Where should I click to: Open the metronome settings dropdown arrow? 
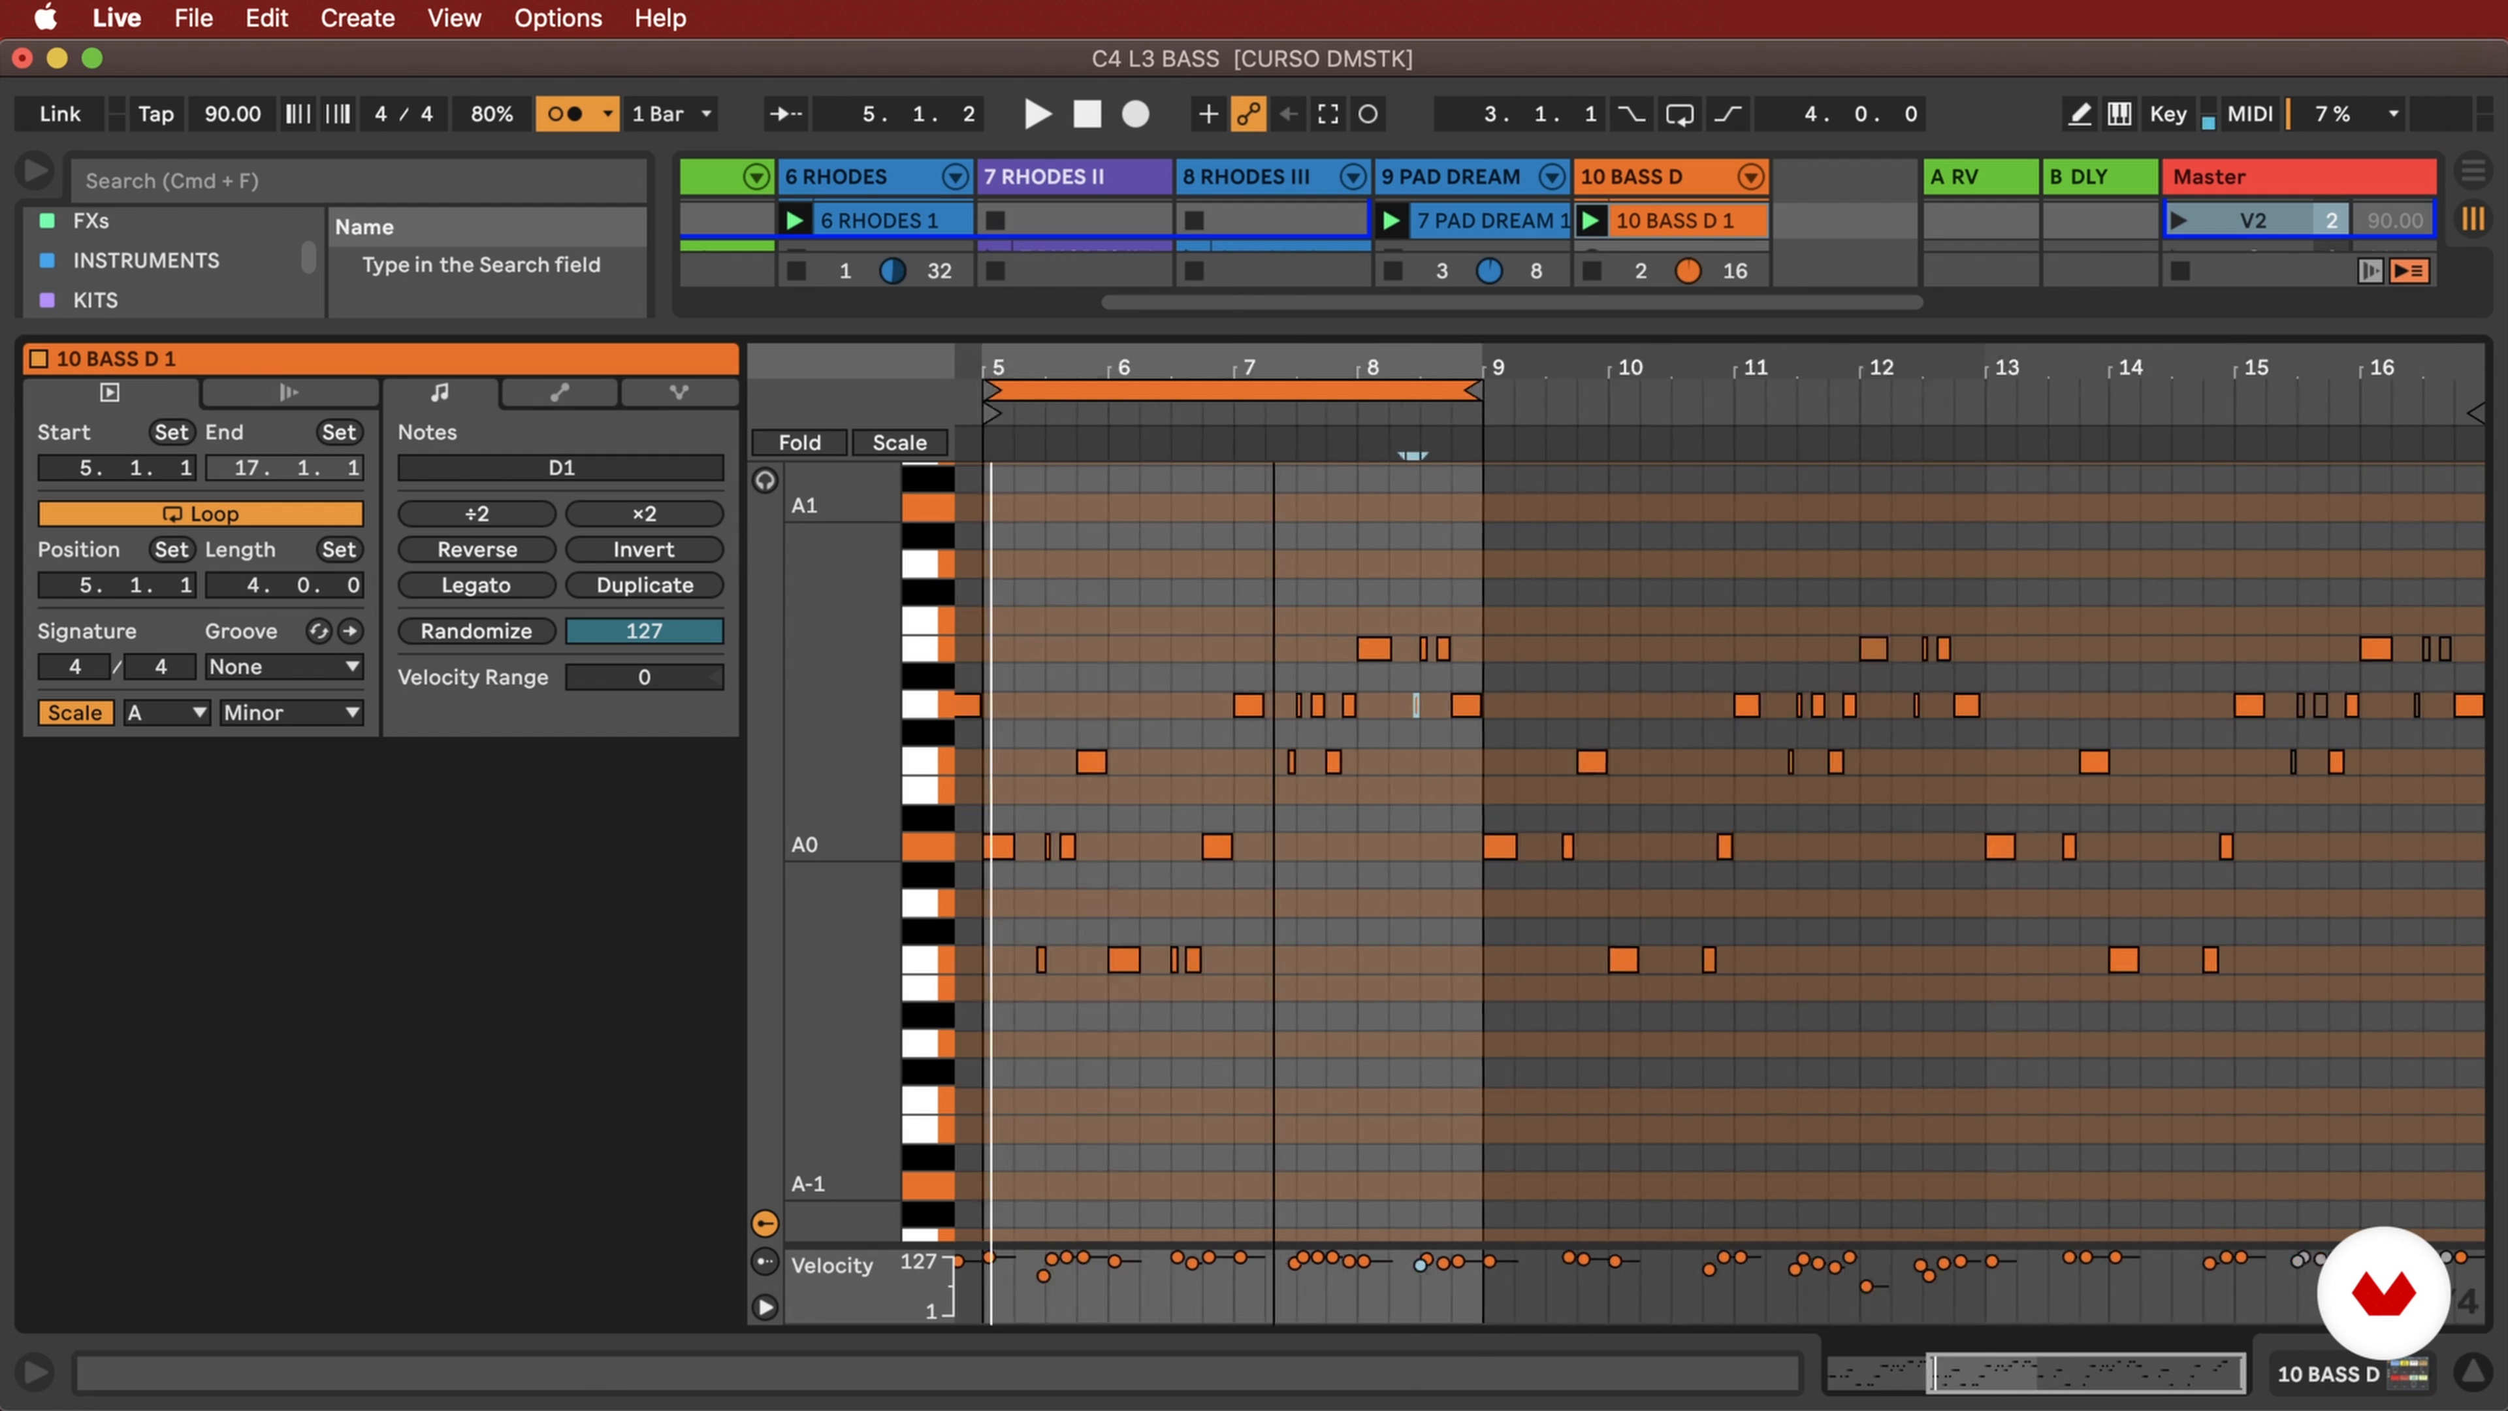[607, 114]
